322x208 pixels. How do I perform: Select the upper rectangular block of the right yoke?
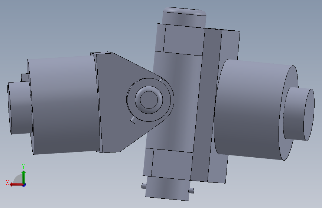click(183, 40)
